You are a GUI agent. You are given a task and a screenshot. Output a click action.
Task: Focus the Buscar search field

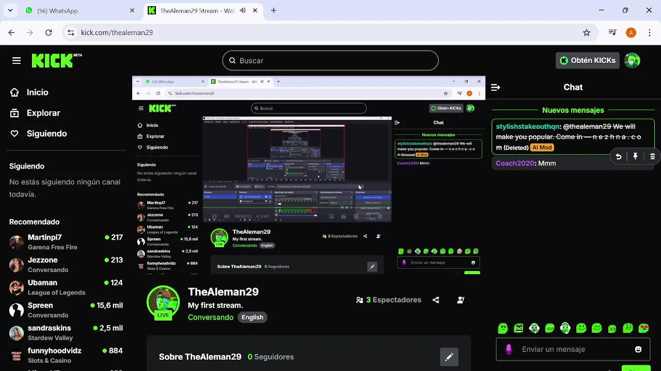330,60
